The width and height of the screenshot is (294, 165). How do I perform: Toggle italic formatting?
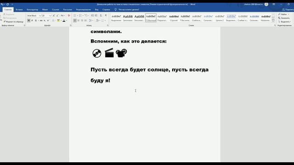click(x=32, y=20)
